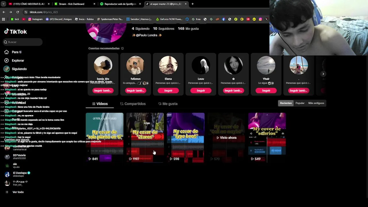The image size is (368, 207).
Task: Open the "Call me maybe" Visto ahora video
Action: [226, 137]
